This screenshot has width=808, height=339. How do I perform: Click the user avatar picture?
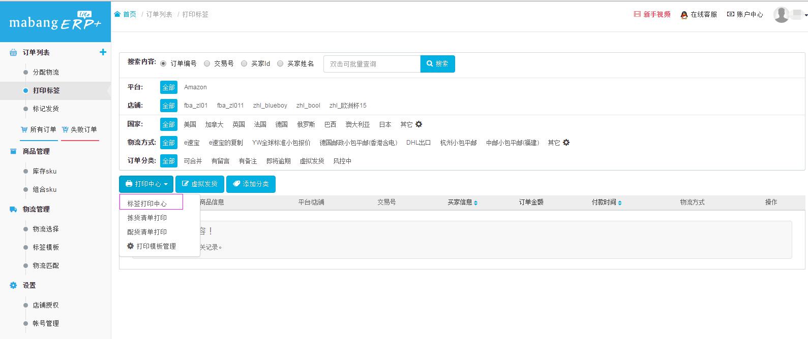pos(782,15)
